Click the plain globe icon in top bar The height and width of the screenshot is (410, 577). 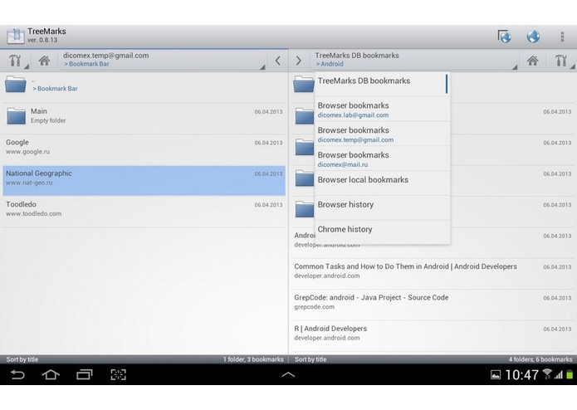pyautogui.click(x=533, y=37)
